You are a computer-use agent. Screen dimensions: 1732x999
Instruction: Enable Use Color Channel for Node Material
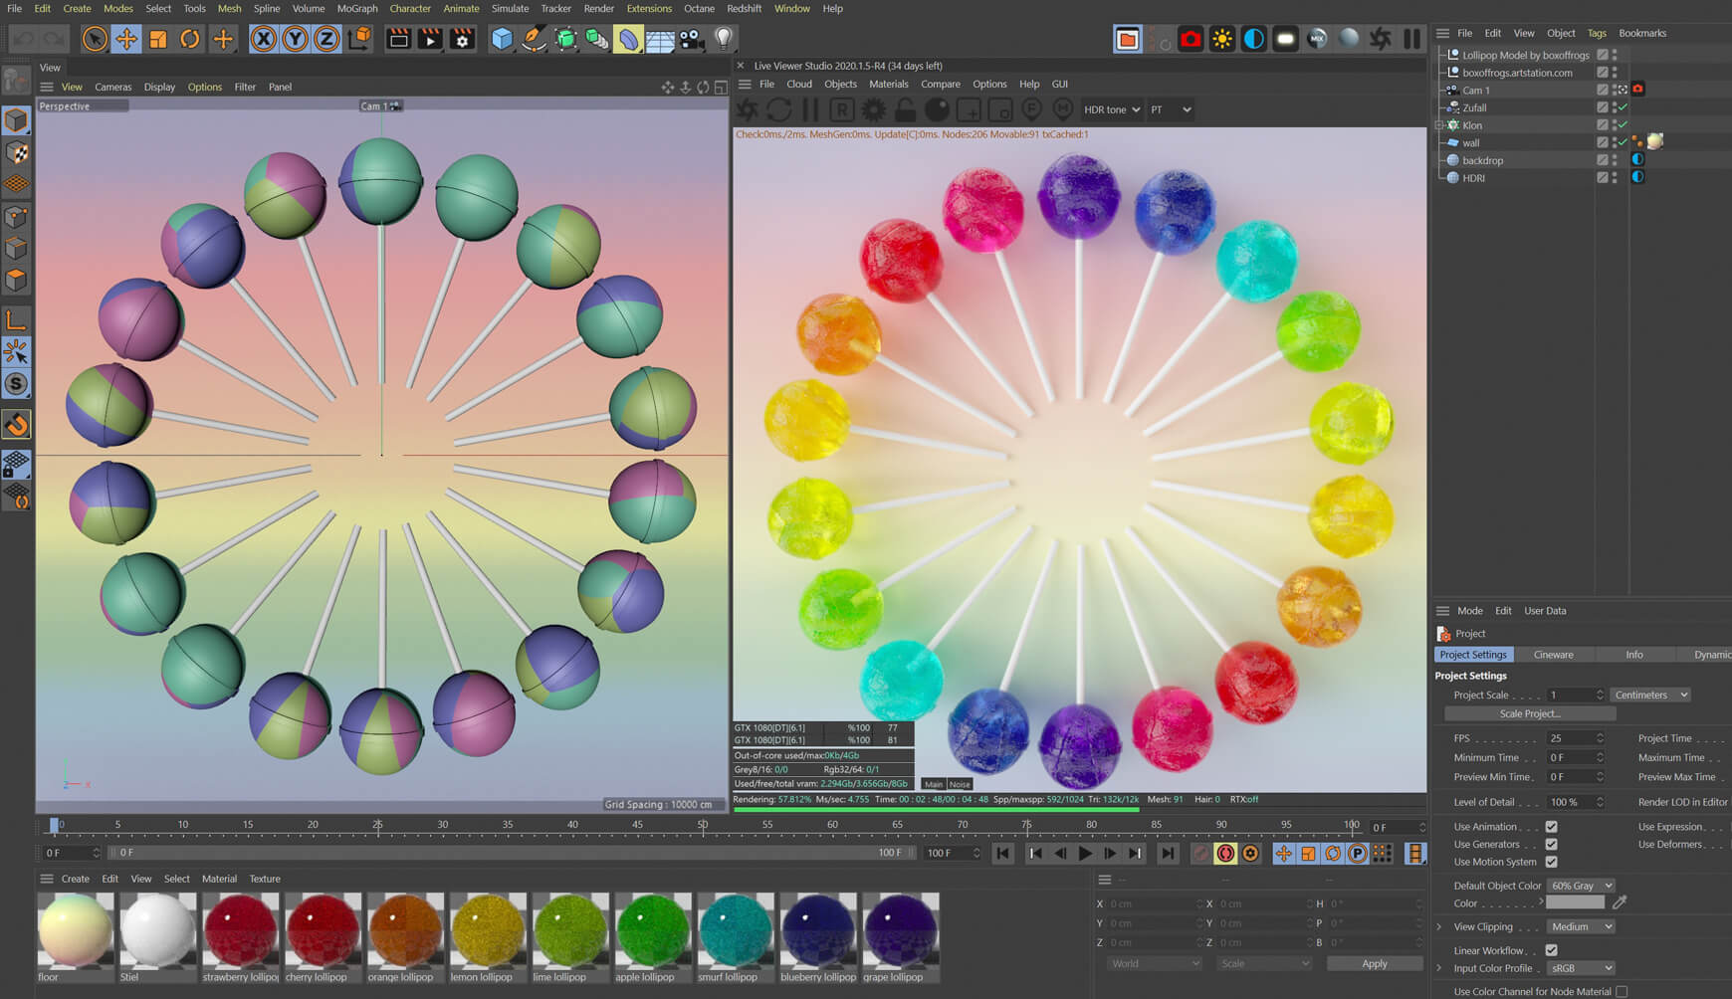(1622, 991)
